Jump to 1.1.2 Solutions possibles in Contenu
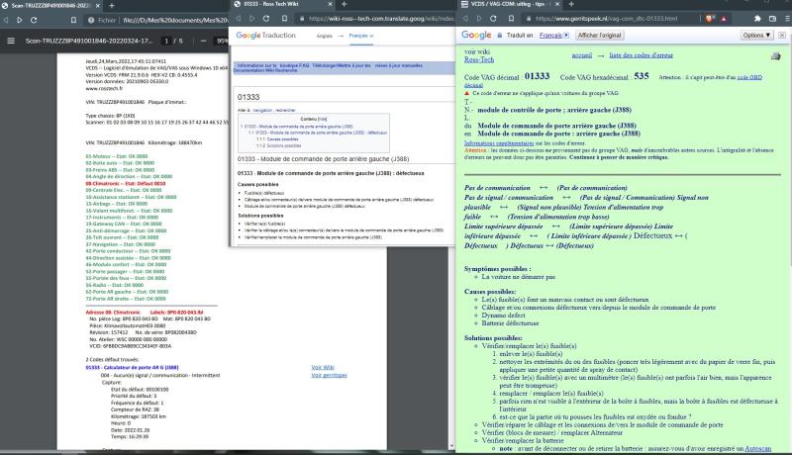The width and height of the screenshot is (792, 455). tap(279, 145)
